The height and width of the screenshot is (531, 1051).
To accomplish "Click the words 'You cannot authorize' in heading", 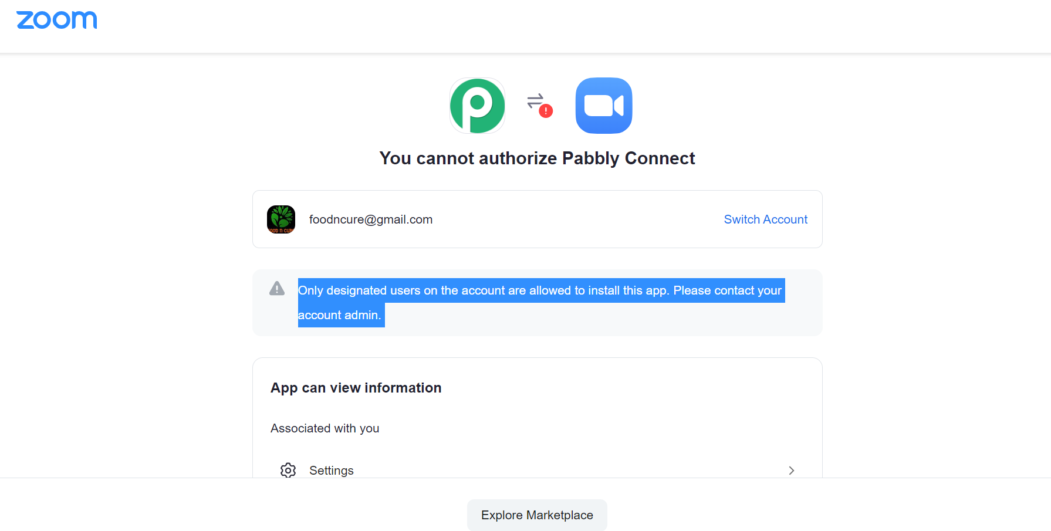I will (x=468, y=158).
